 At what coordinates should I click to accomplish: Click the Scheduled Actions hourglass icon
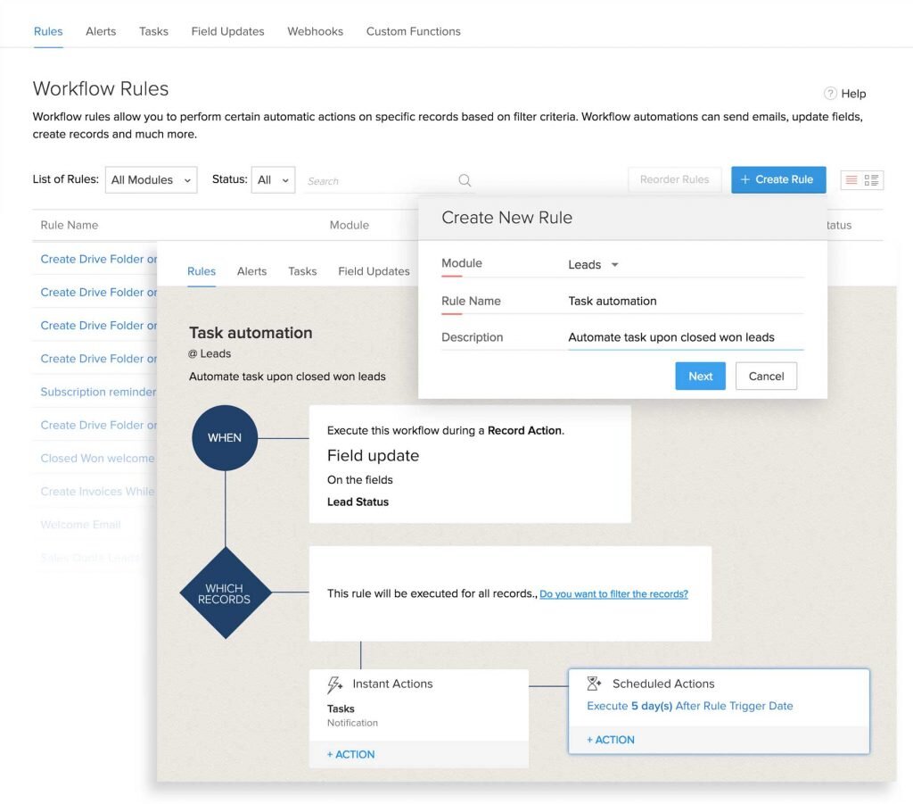pos(594,684)
